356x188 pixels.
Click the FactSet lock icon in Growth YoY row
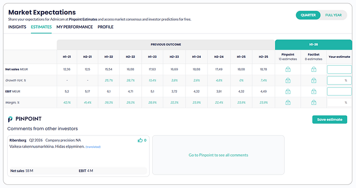[314, 81]
